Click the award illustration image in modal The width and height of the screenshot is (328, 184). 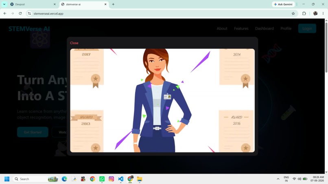click(162, 100)
